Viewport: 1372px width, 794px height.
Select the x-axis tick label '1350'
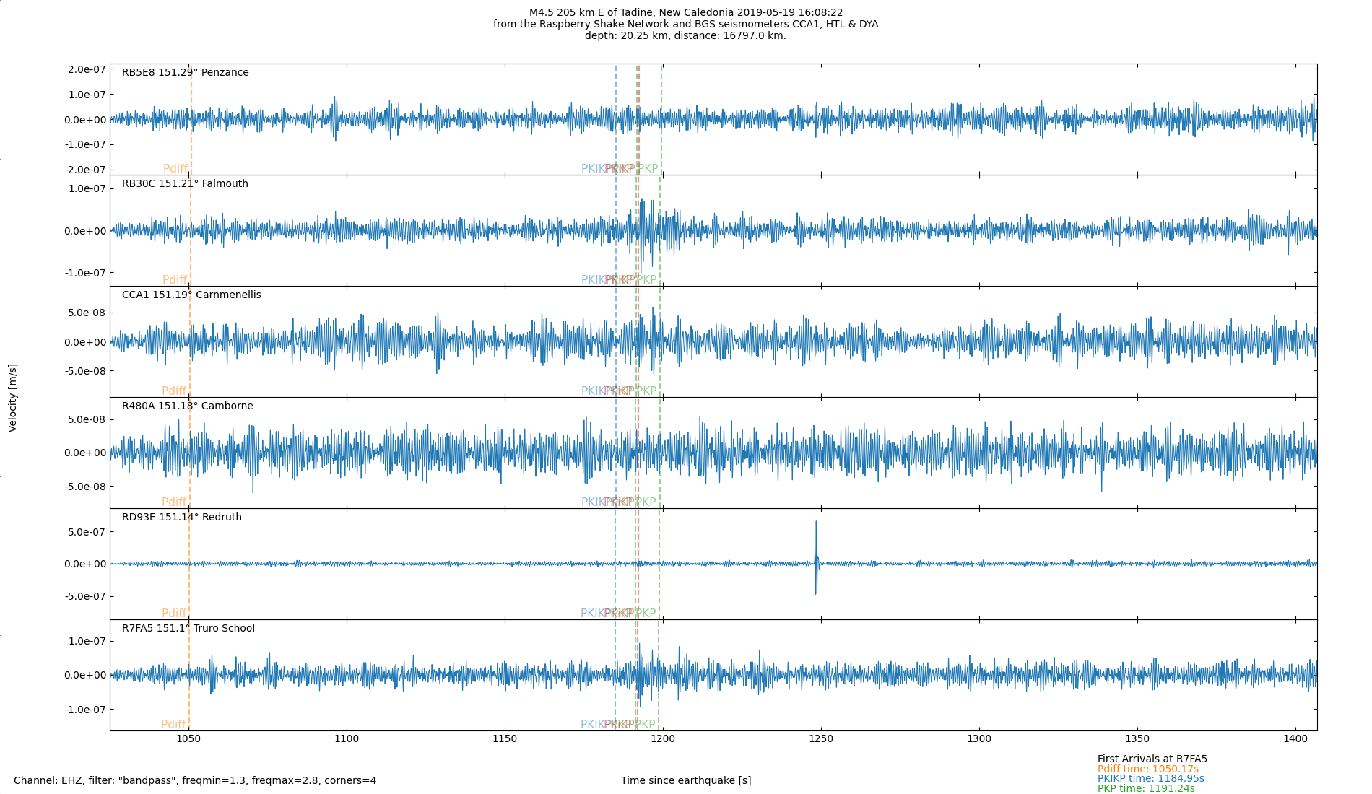pyautogui.click(x=1137, y=738)
